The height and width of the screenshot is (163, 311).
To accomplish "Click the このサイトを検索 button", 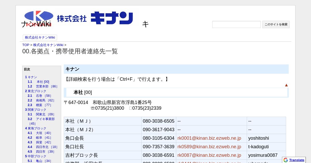I will [276, 24].
